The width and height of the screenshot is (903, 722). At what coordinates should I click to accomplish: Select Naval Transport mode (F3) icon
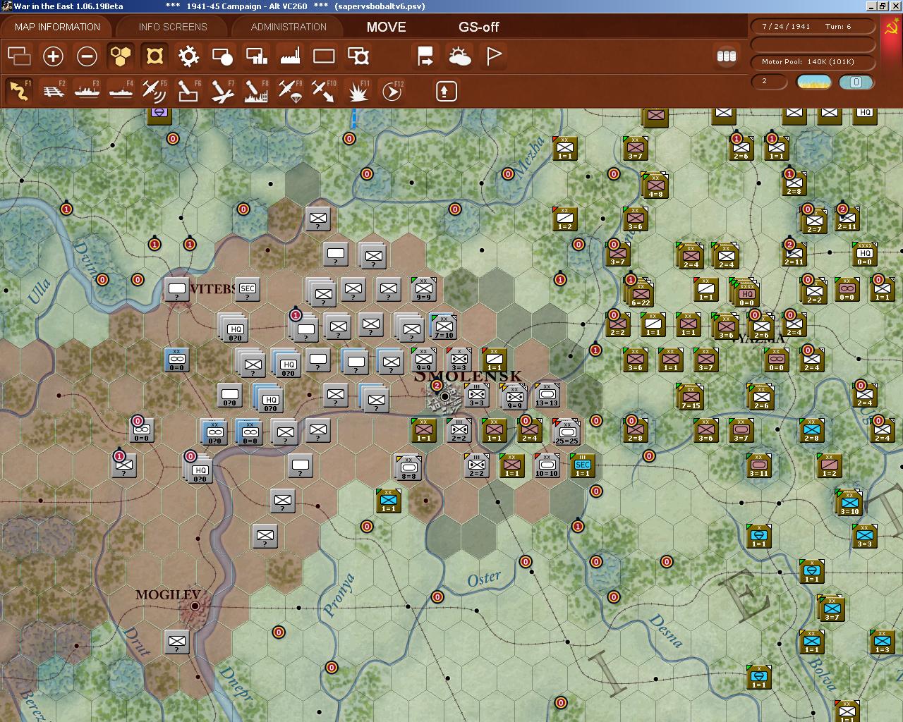click(x=87, y=91)
